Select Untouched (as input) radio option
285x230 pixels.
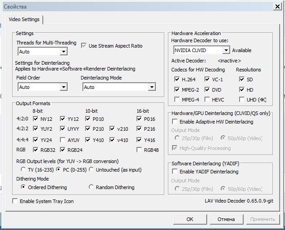click(x=91, y=169)
